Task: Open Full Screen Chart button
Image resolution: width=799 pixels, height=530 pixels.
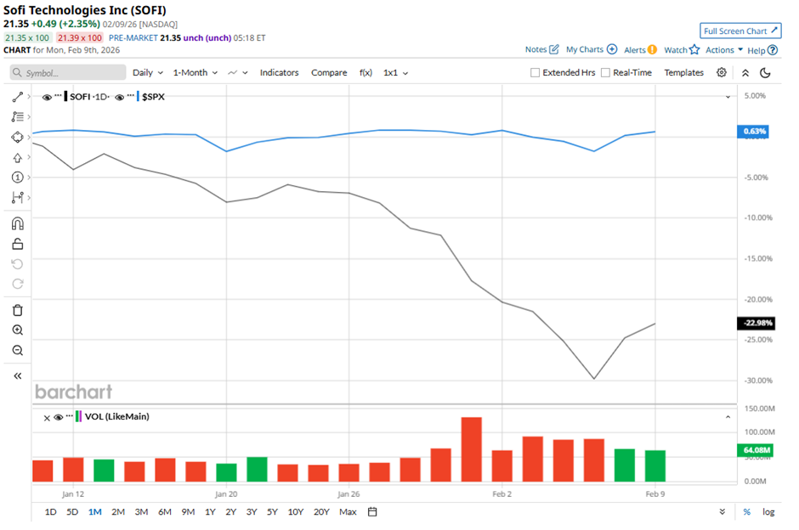Action: pyautogui.click(x=740, y=31)
